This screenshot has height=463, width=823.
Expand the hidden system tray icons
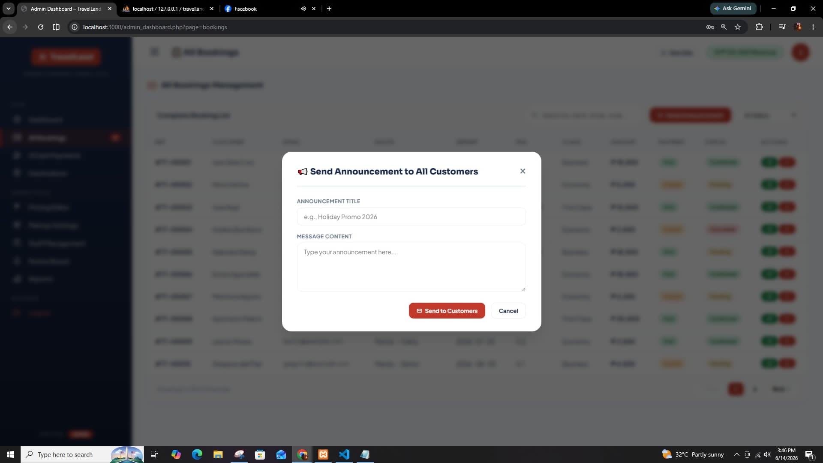click(736, 454)
